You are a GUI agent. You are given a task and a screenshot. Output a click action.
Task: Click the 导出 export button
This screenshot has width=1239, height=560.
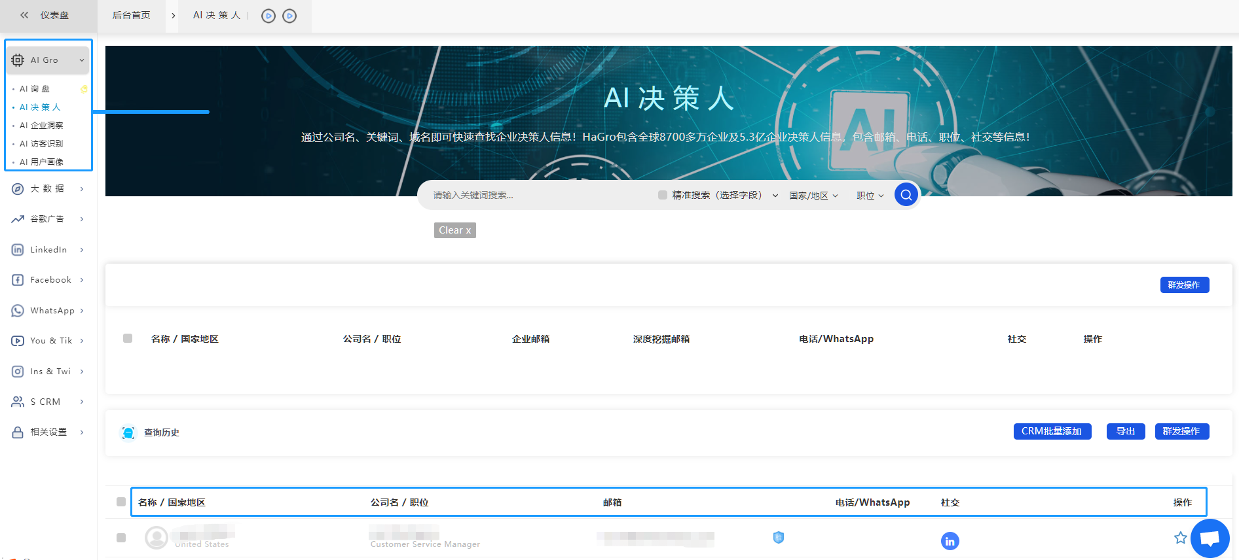(x=1125, y=432)
